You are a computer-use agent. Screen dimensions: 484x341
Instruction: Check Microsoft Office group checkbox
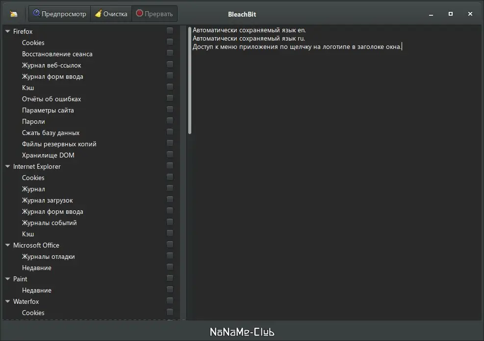(170, 244)
